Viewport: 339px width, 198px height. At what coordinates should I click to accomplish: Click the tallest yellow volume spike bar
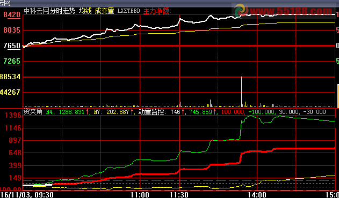[241, 92]
